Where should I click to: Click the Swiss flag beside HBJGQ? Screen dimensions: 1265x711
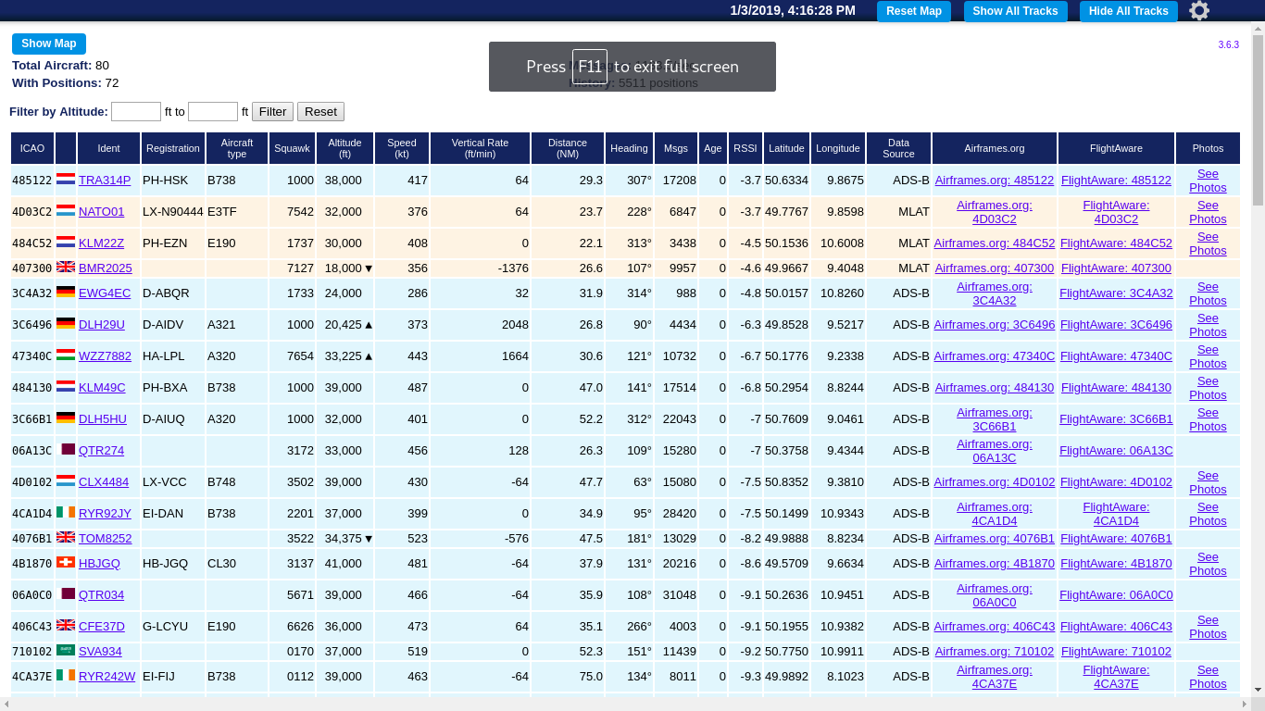coord(66,563)
